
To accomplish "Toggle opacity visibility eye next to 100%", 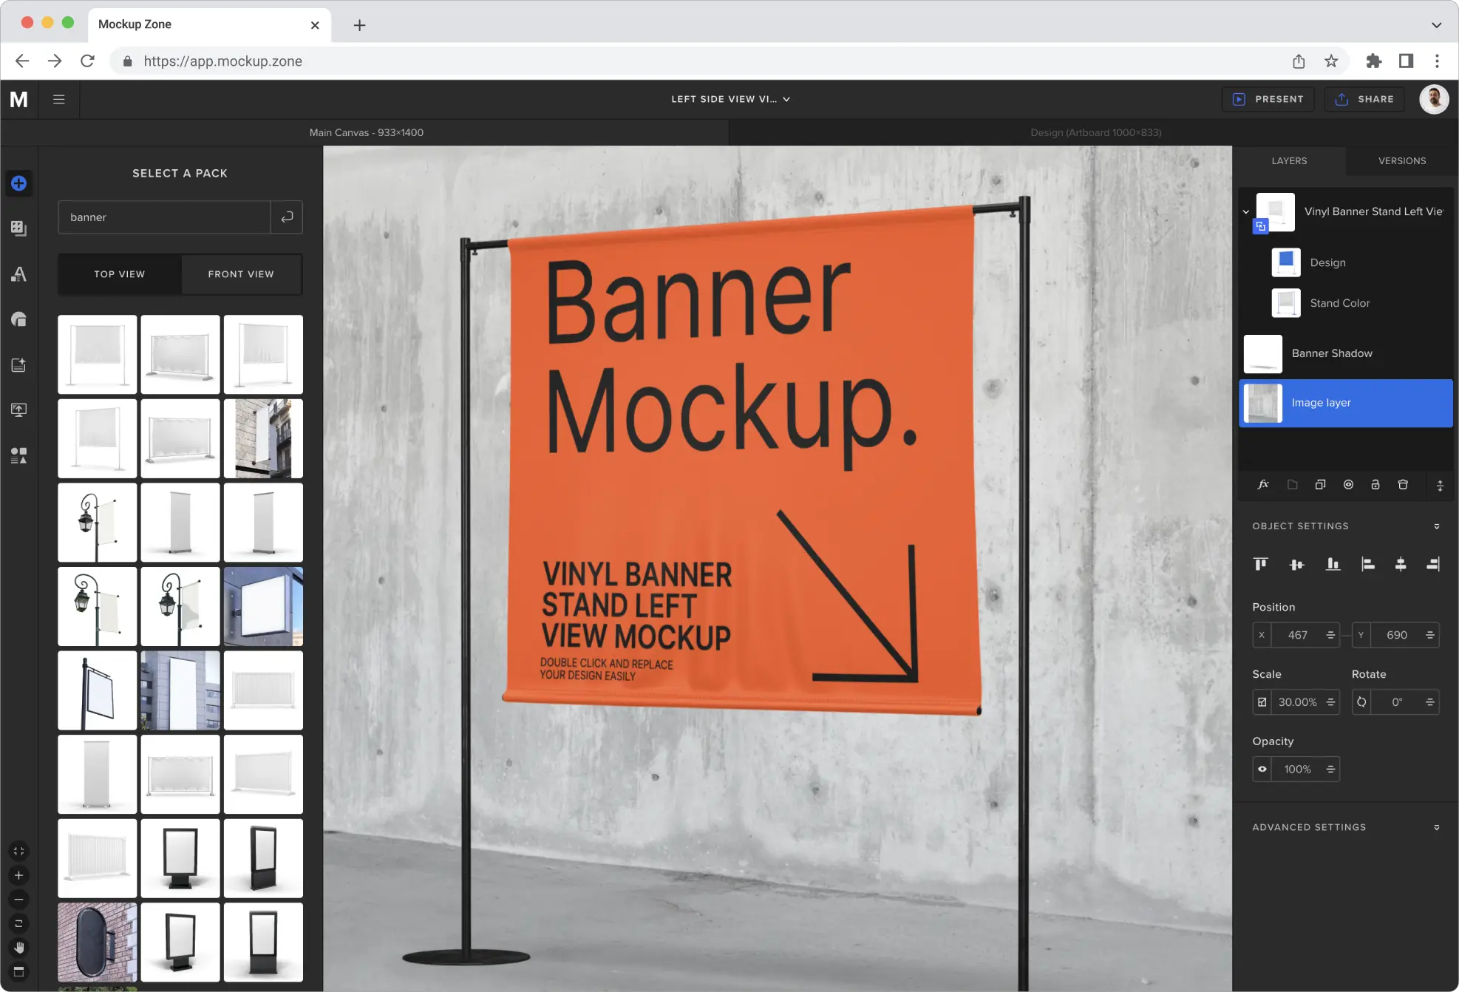I will (1262, 769).
